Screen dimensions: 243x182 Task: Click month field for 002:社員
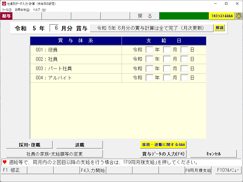[167, 59]
